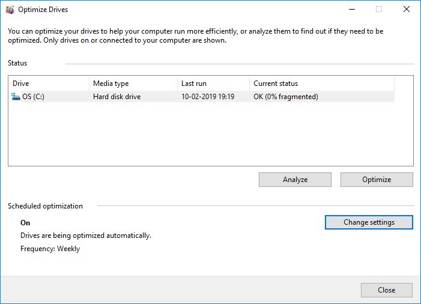Viewport: 421px width, 304px height.
Task: Select the OS (C:) drive icon
Action: pyautogui.click(x=16, y=96)
